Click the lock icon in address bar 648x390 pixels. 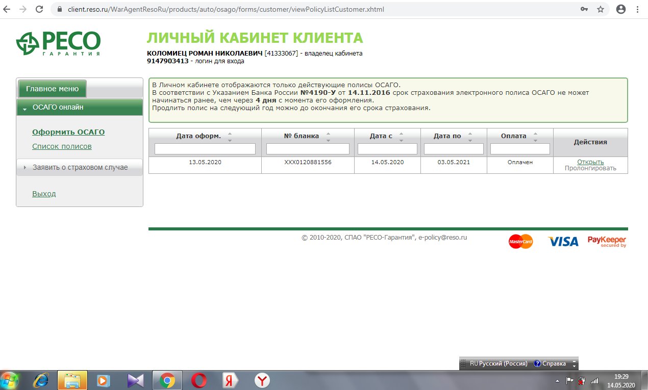tap(60, 9)
